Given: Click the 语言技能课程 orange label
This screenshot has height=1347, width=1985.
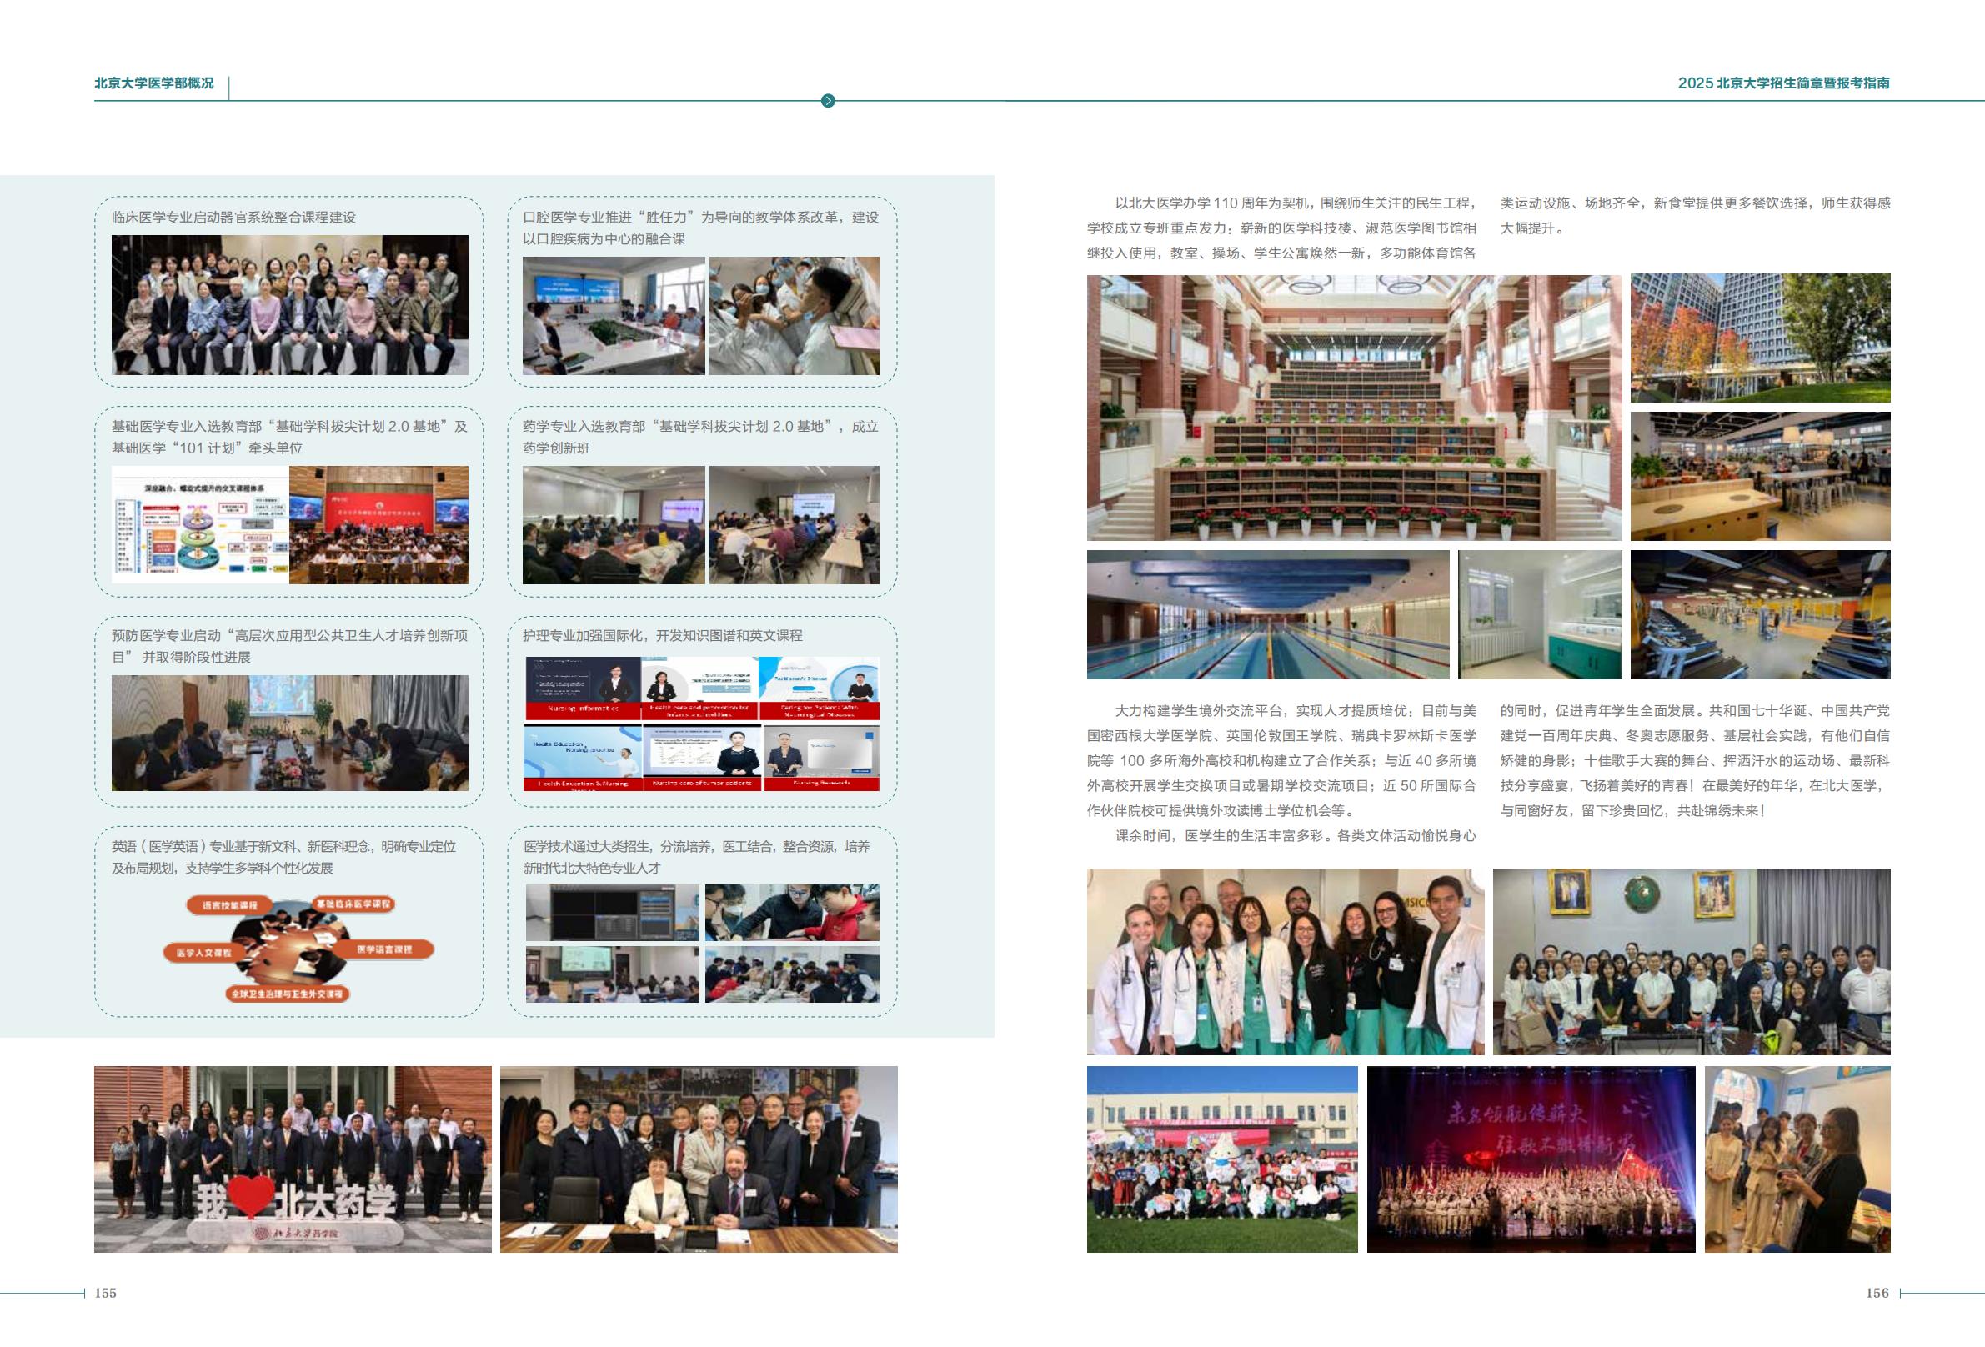Looking at the screenshot, I should (230, 904).
